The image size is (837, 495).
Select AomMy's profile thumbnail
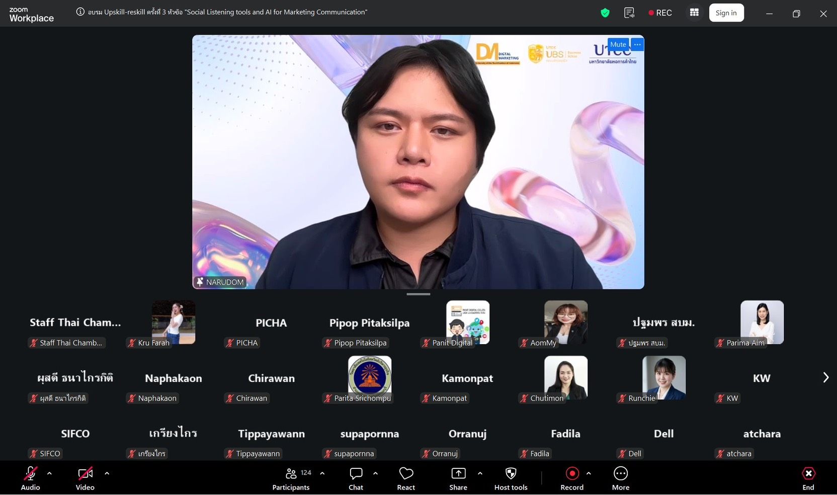pyautogui.click(x=566, y=322)
